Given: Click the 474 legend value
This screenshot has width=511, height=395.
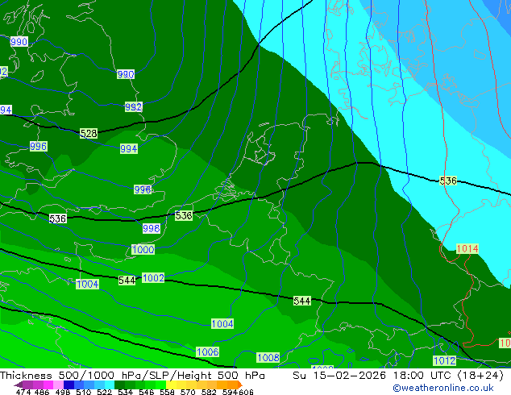Looking at the screenshot, I should point(23,392).
